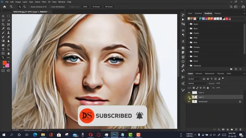Viewport: 246px width, 138px height.
Task: Open the blend mode Normal dropdown
Action: tap(198, 84)
